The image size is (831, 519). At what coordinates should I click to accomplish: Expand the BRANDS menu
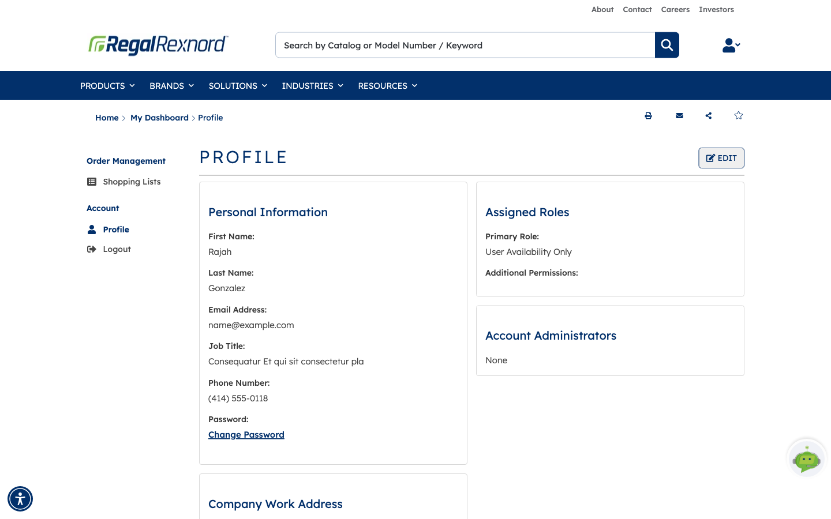point(171,85)
